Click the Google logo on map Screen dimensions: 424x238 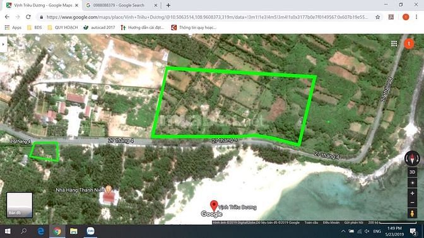click(211, 214)
